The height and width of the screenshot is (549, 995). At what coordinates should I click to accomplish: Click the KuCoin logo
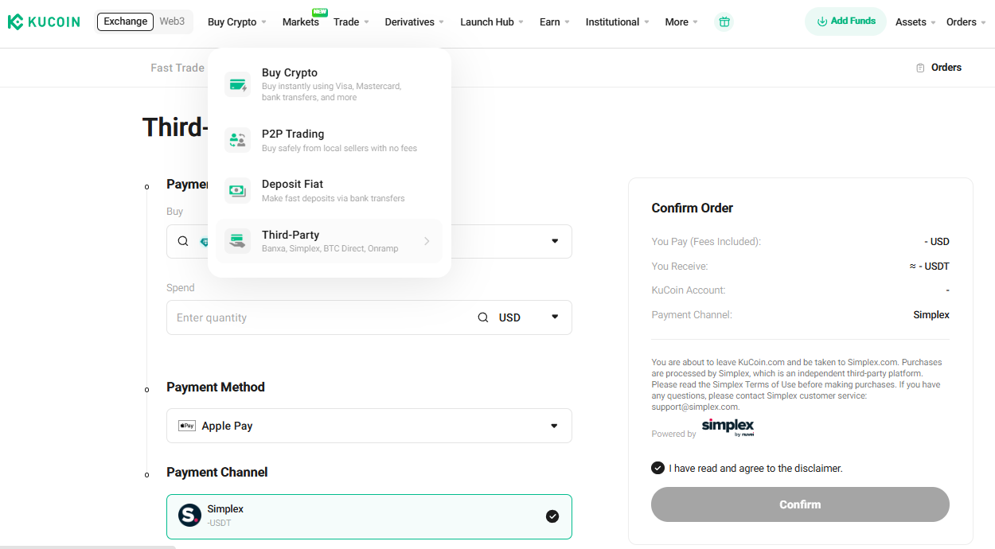pos(44,21)
